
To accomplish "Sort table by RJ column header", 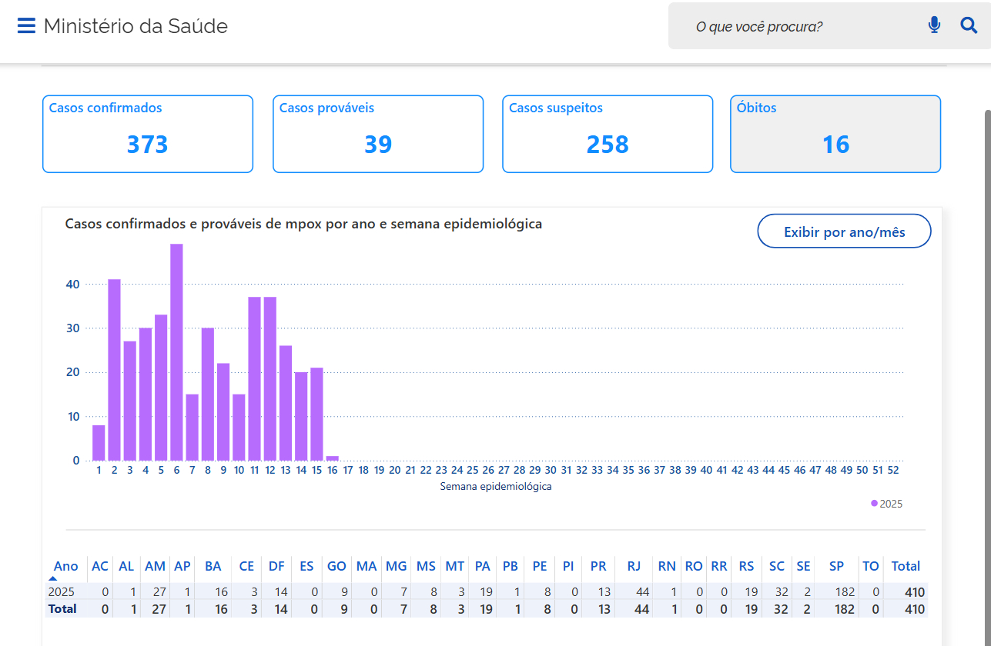I will [x=634, y=566].
